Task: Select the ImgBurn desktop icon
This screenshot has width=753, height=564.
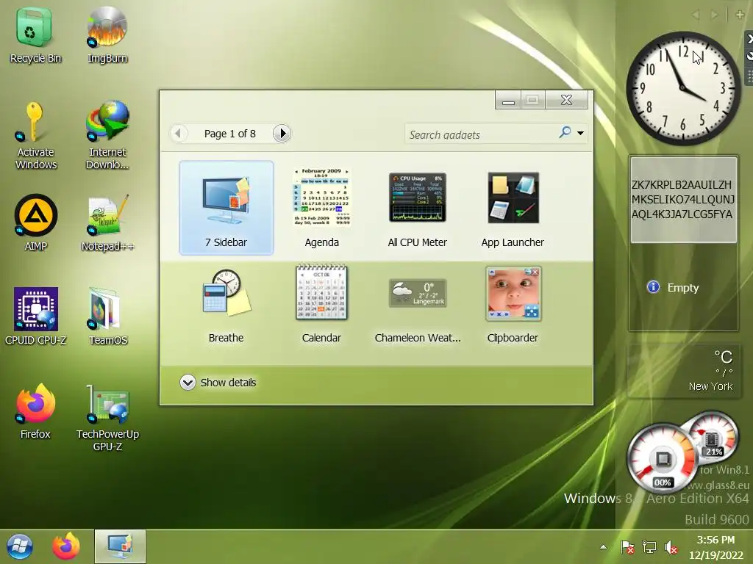Action: tap(107, 35)
